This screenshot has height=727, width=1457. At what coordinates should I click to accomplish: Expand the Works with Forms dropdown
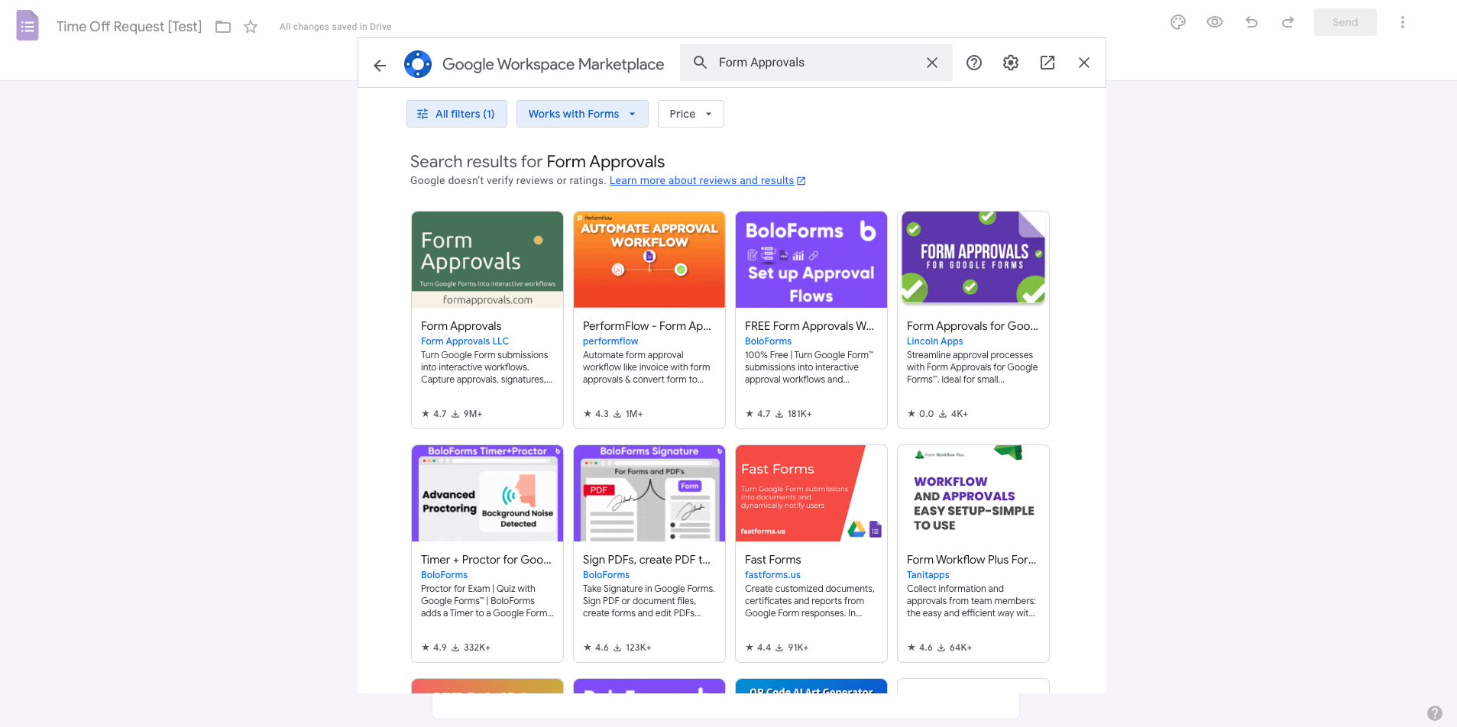581,114
